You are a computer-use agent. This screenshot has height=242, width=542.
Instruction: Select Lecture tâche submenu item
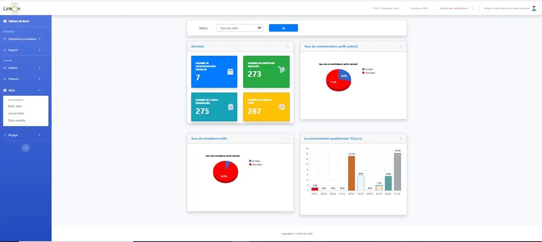16,113
